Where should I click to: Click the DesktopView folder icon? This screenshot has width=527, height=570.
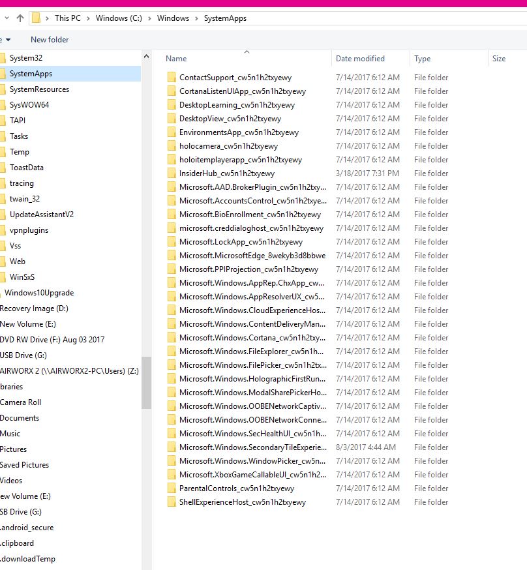click(x=172, y=119)
